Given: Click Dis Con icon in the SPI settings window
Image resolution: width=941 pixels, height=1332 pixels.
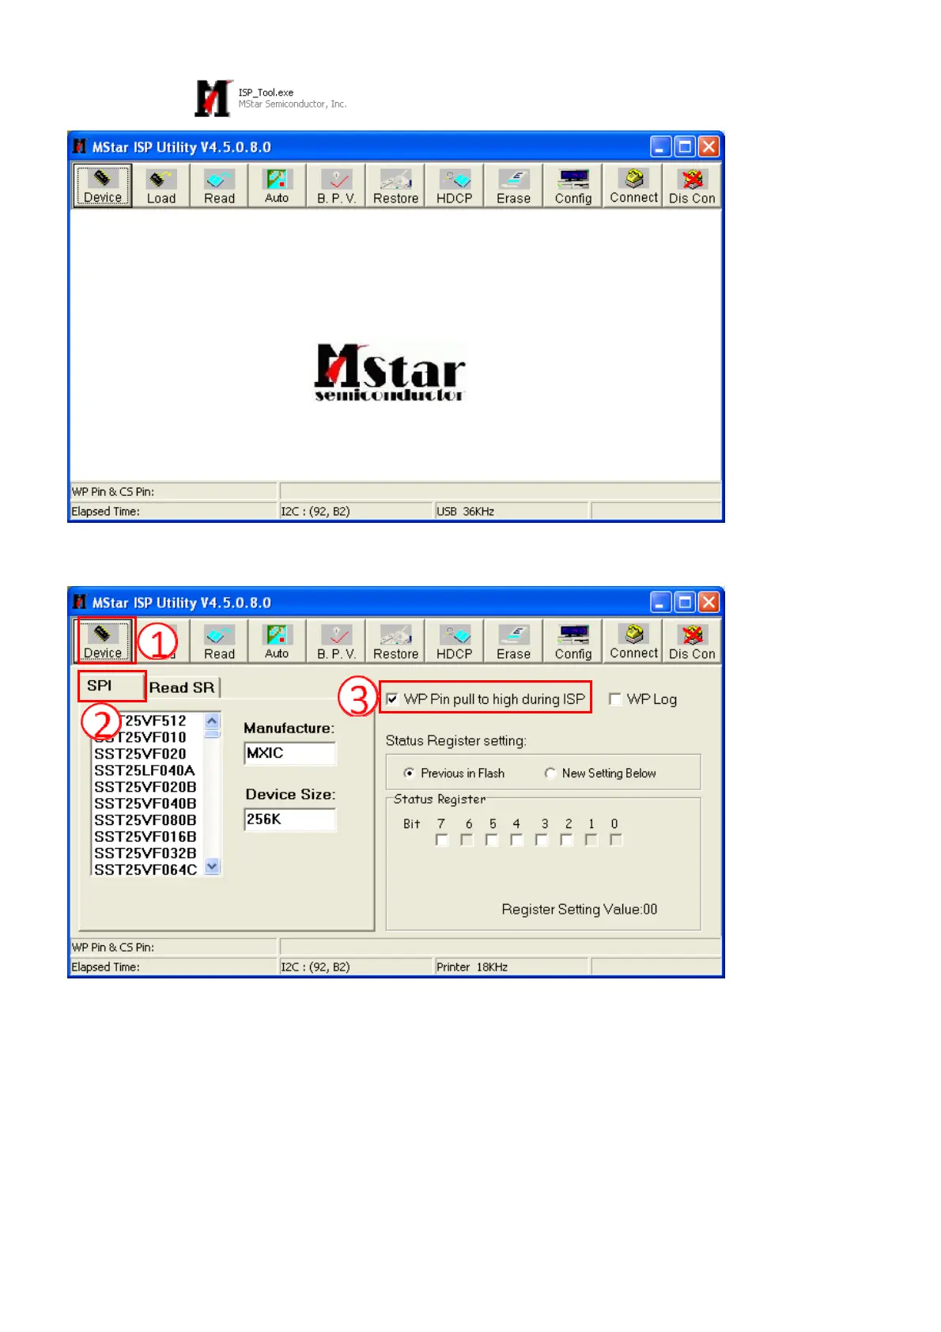Looking at the screenshot, I should tap(692, 641).
